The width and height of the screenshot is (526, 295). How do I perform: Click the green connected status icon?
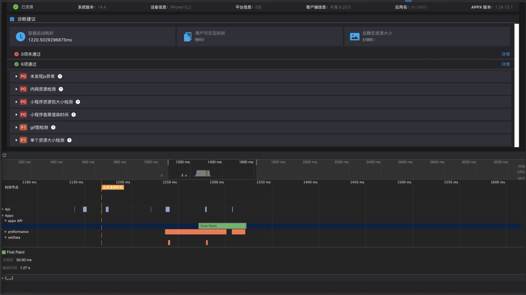click(16, 7)
